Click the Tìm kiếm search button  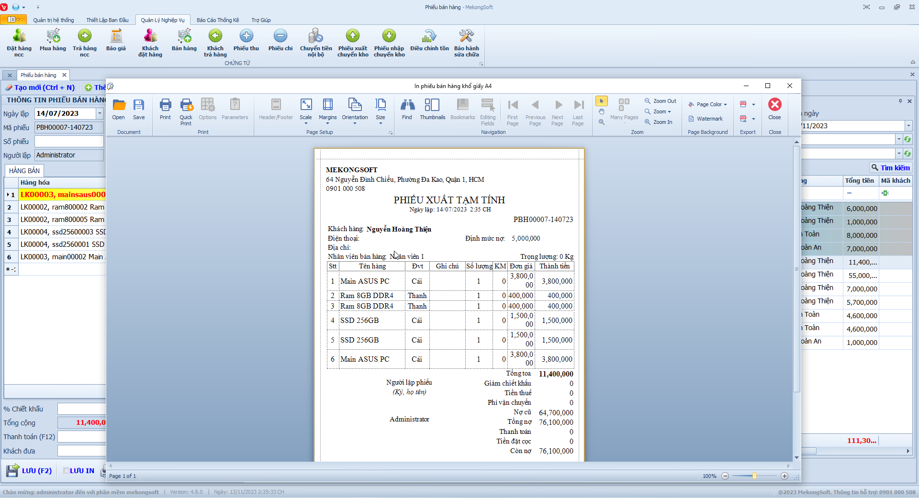(x=890, y=168)
